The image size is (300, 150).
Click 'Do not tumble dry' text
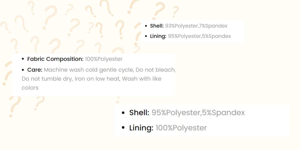tap(47, 79)
